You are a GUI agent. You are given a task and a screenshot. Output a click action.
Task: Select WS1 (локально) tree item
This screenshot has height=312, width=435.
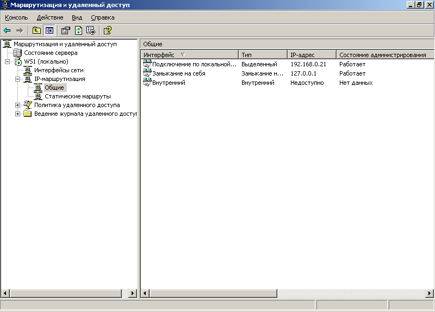(x=46, y=61)
